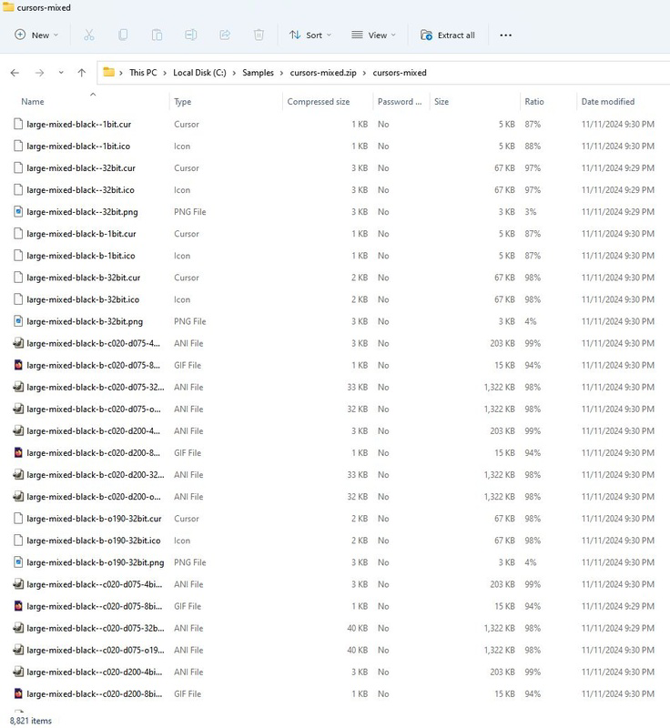This screenshot has height=728, width=670.
Task: Click GIF icon of large-mixed-black--c020-d200-8bi...
Action: (18, 693)
